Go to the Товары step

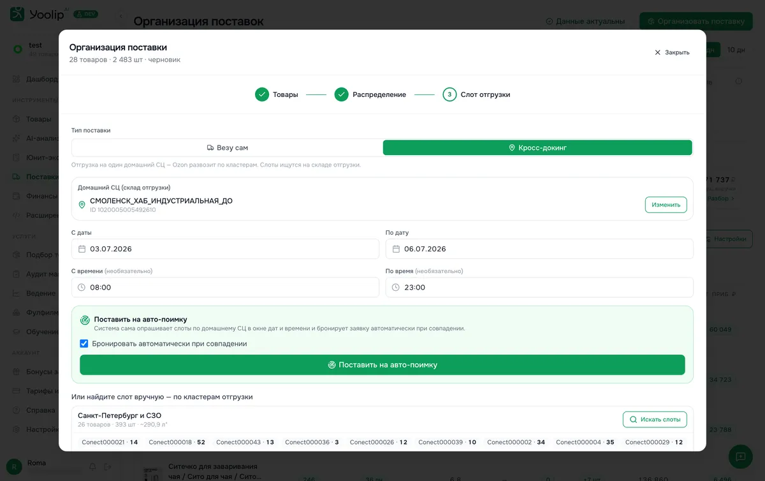tap(277, 94)
